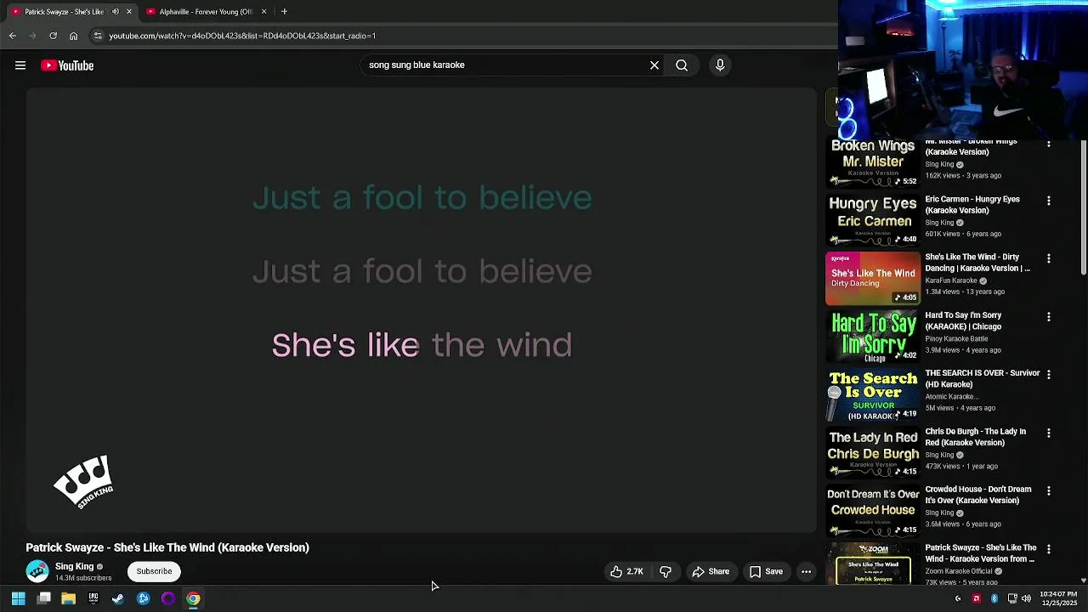The width and height of the screenshot is (1088, 612).
Task: Open options menu for Mr. Mister Broken Wings
Action: 1049,144
